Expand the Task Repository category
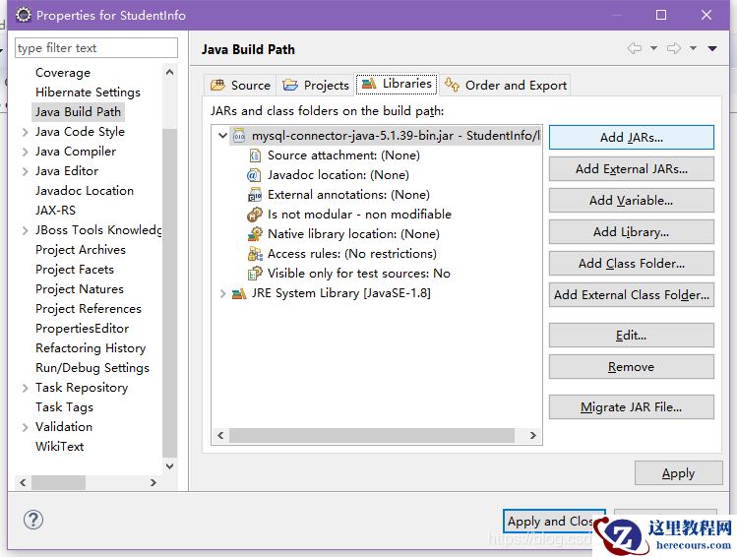The height and width of the screenshot is (557, 737). click(x=25, y=388)
